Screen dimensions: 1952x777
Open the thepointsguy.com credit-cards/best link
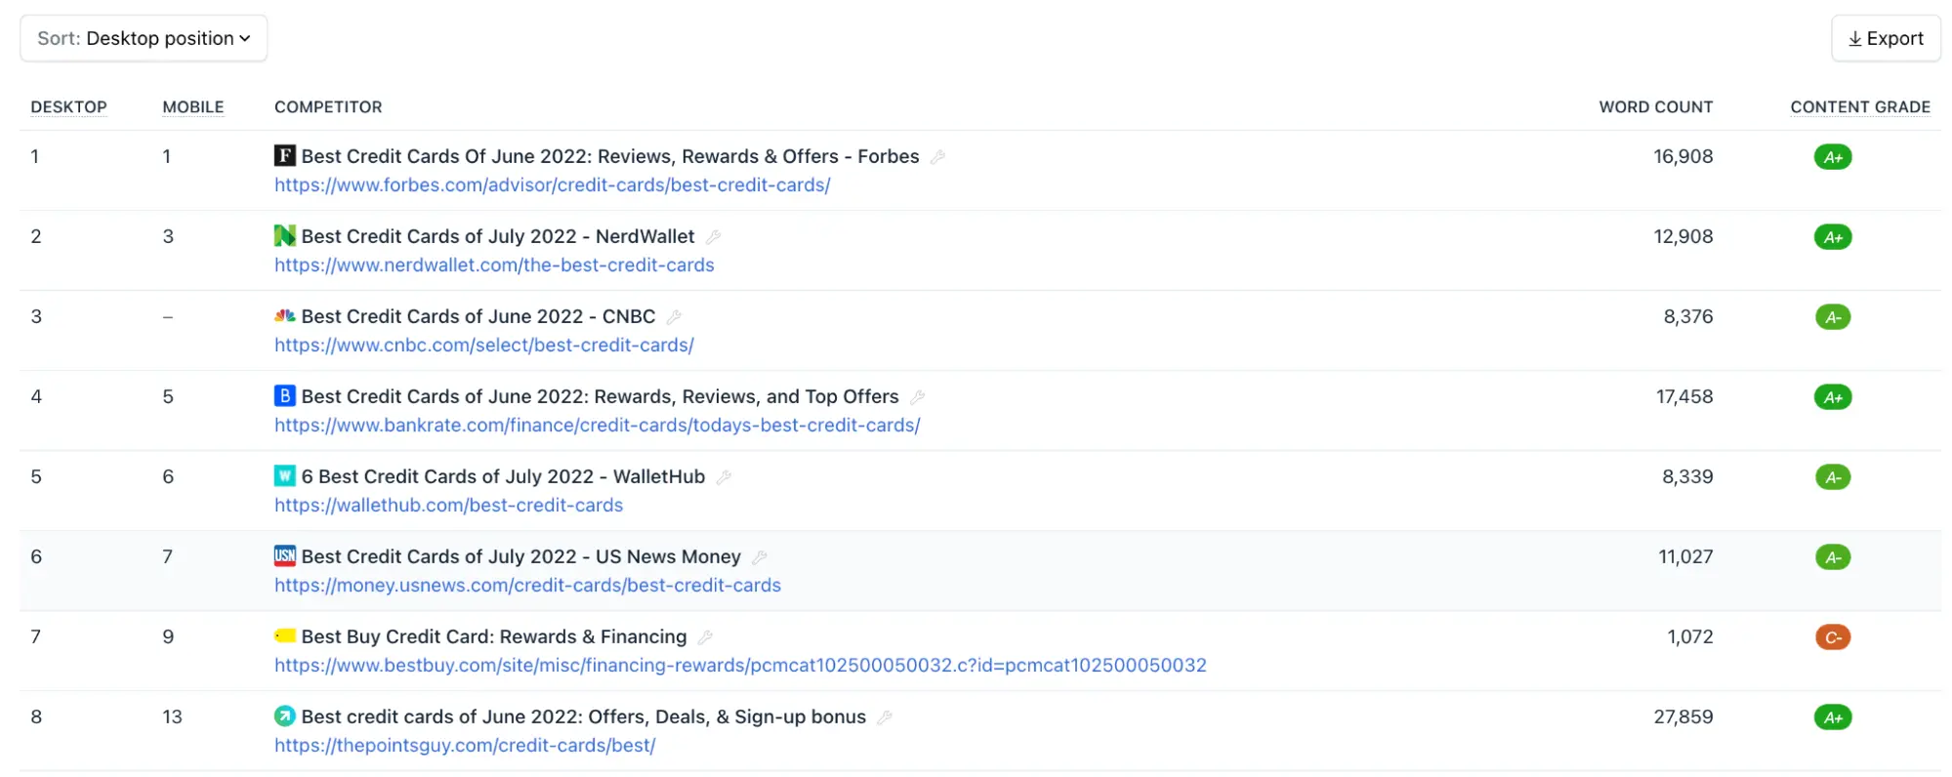click(465, 745)
